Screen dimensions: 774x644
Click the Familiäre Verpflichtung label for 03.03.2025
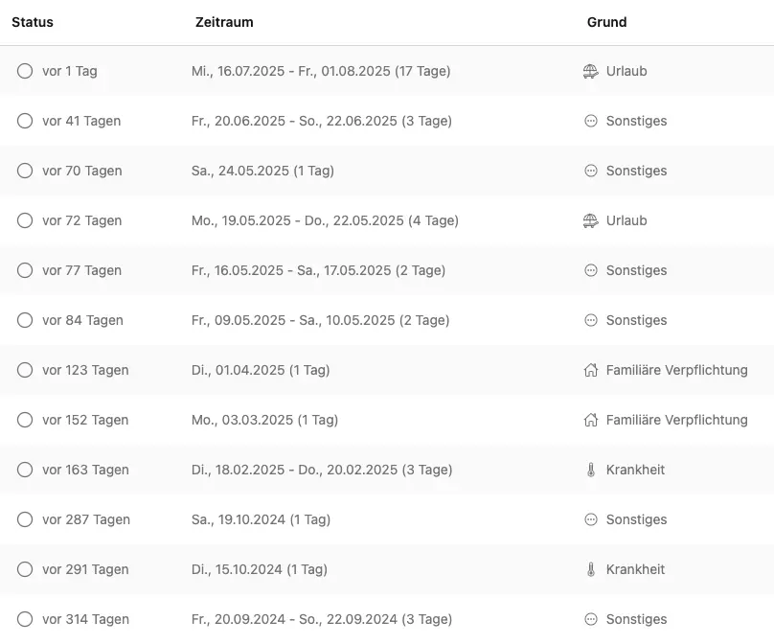676,420
